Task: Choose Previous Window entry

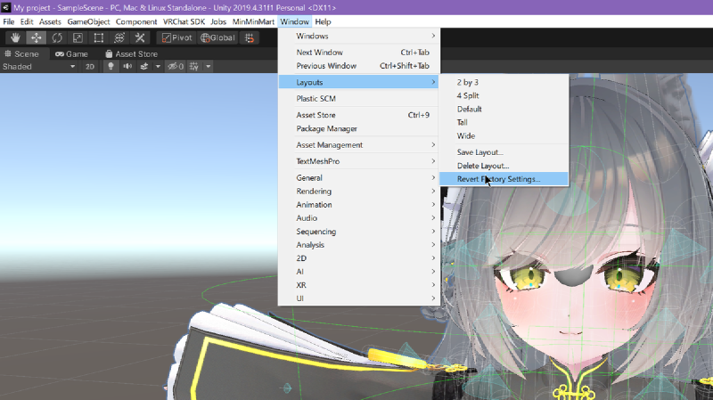Action: tap(359, 66)
